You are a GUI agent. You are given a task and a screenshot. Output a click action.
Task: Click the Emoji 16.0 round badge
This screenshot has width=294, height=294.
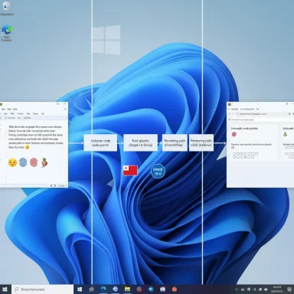pyautogui.click(x=158, y=171)
